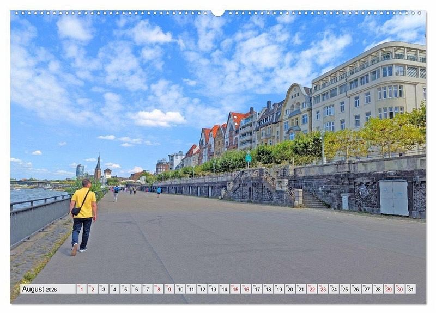Choose day 22 in the calendar strip
This screenshot has height=314, width=436.
(312, 289)
